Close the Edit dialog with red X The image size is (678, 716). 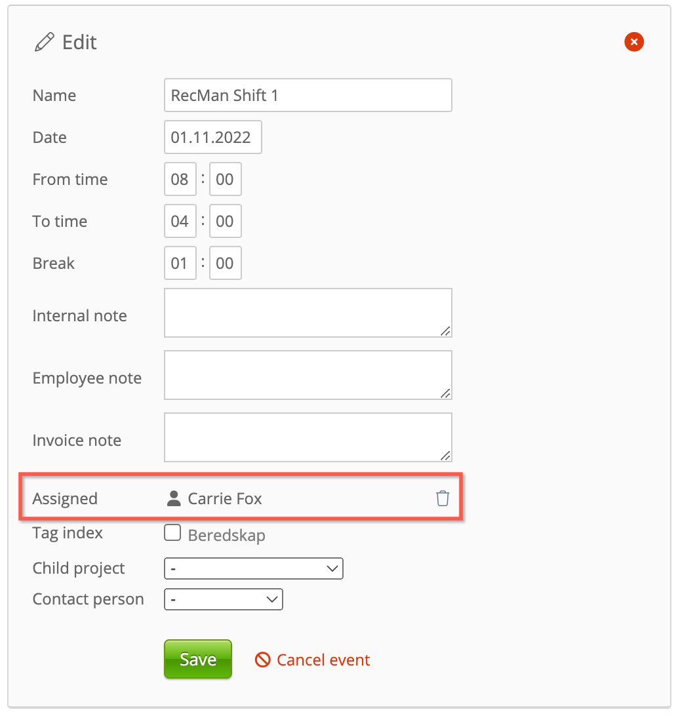[x=633, y=43]
